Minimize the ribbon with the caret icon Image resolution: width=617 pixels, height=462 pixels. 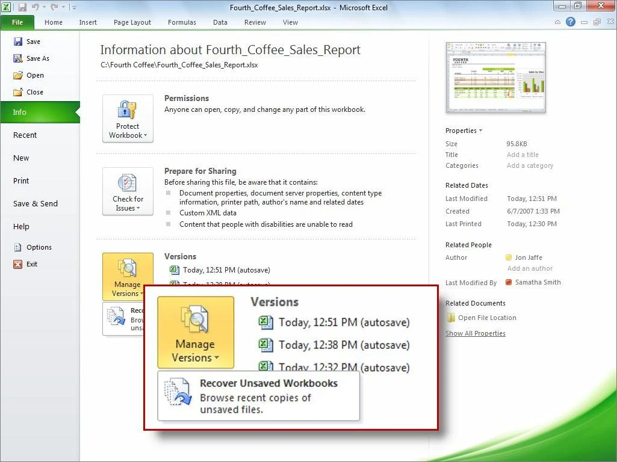[x=557, y=22]
